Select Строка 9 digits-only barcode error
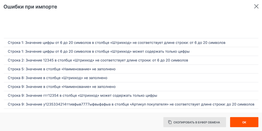The image size is (262, 131). click(x=82, y=96)
